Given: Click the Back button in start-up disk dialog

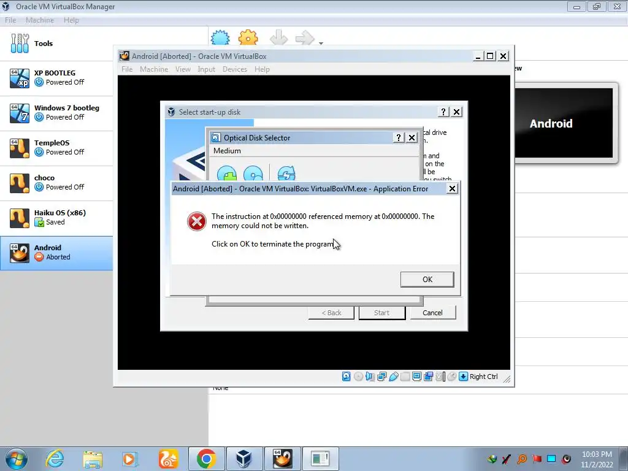Looking at the screenshot, I should point(331,313).
